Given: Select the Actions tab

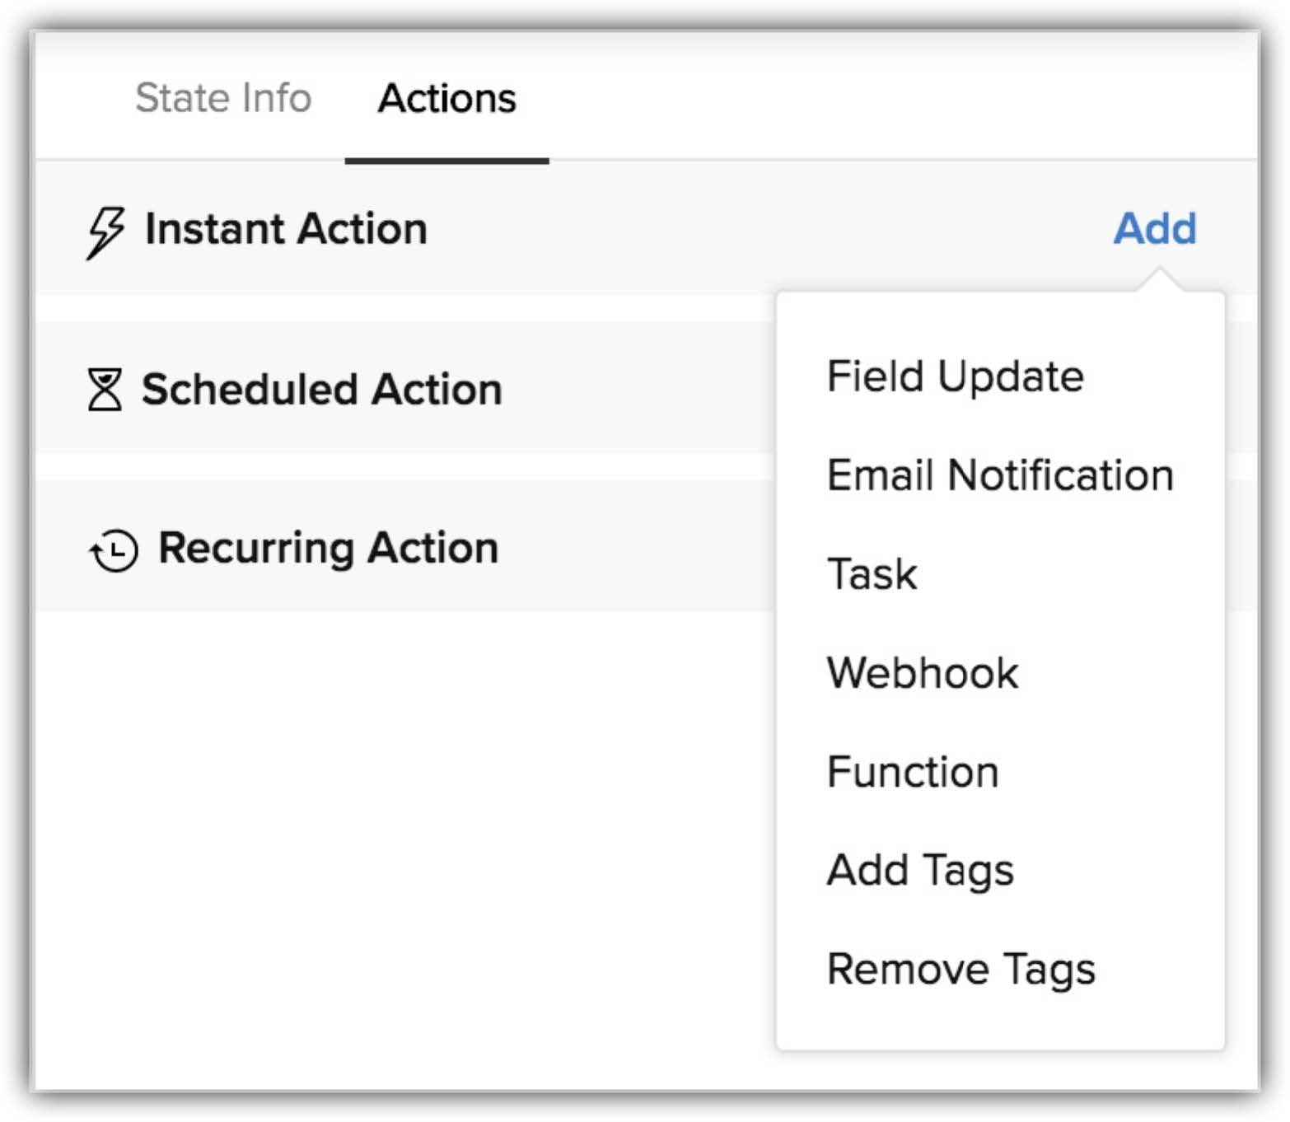Looking at the screenshot, I should click(x=446, y=98).
